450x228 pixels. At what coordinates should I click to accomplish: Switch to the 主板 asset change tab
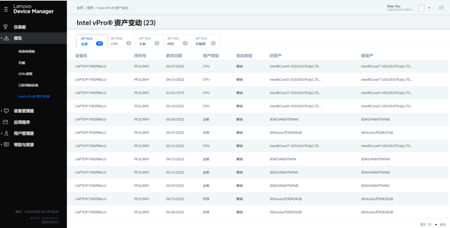149,41
